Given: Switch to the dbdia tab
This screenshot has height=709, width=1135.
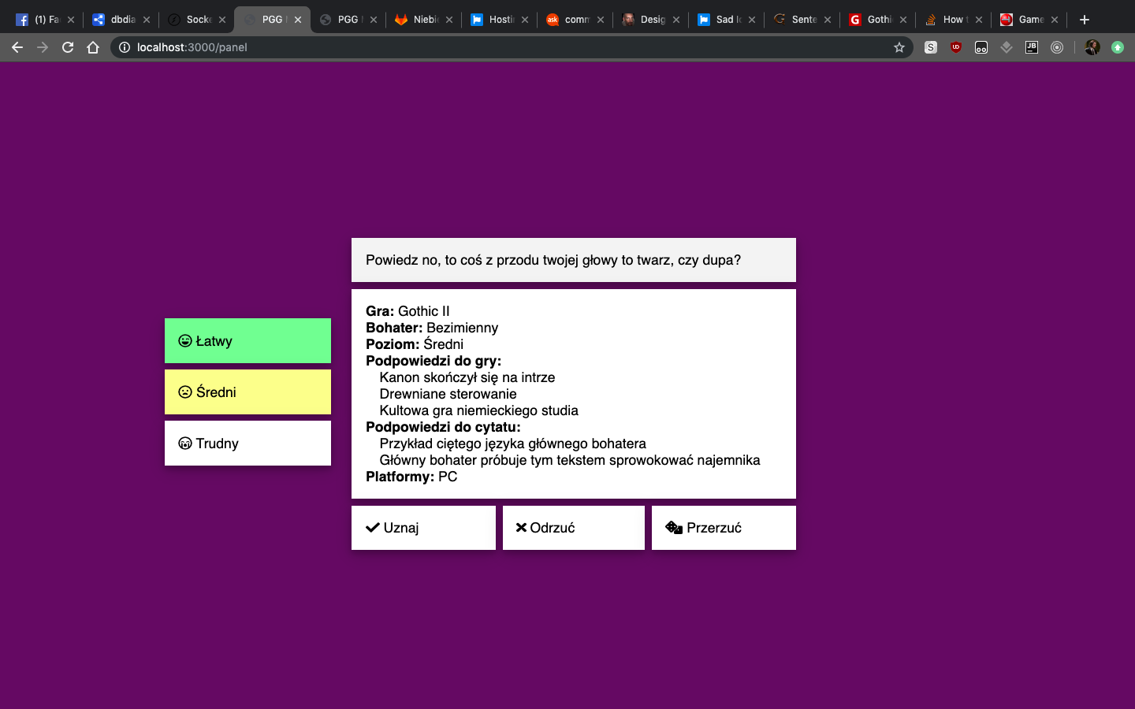Looking at the screenshot, I should coord(115,20).
